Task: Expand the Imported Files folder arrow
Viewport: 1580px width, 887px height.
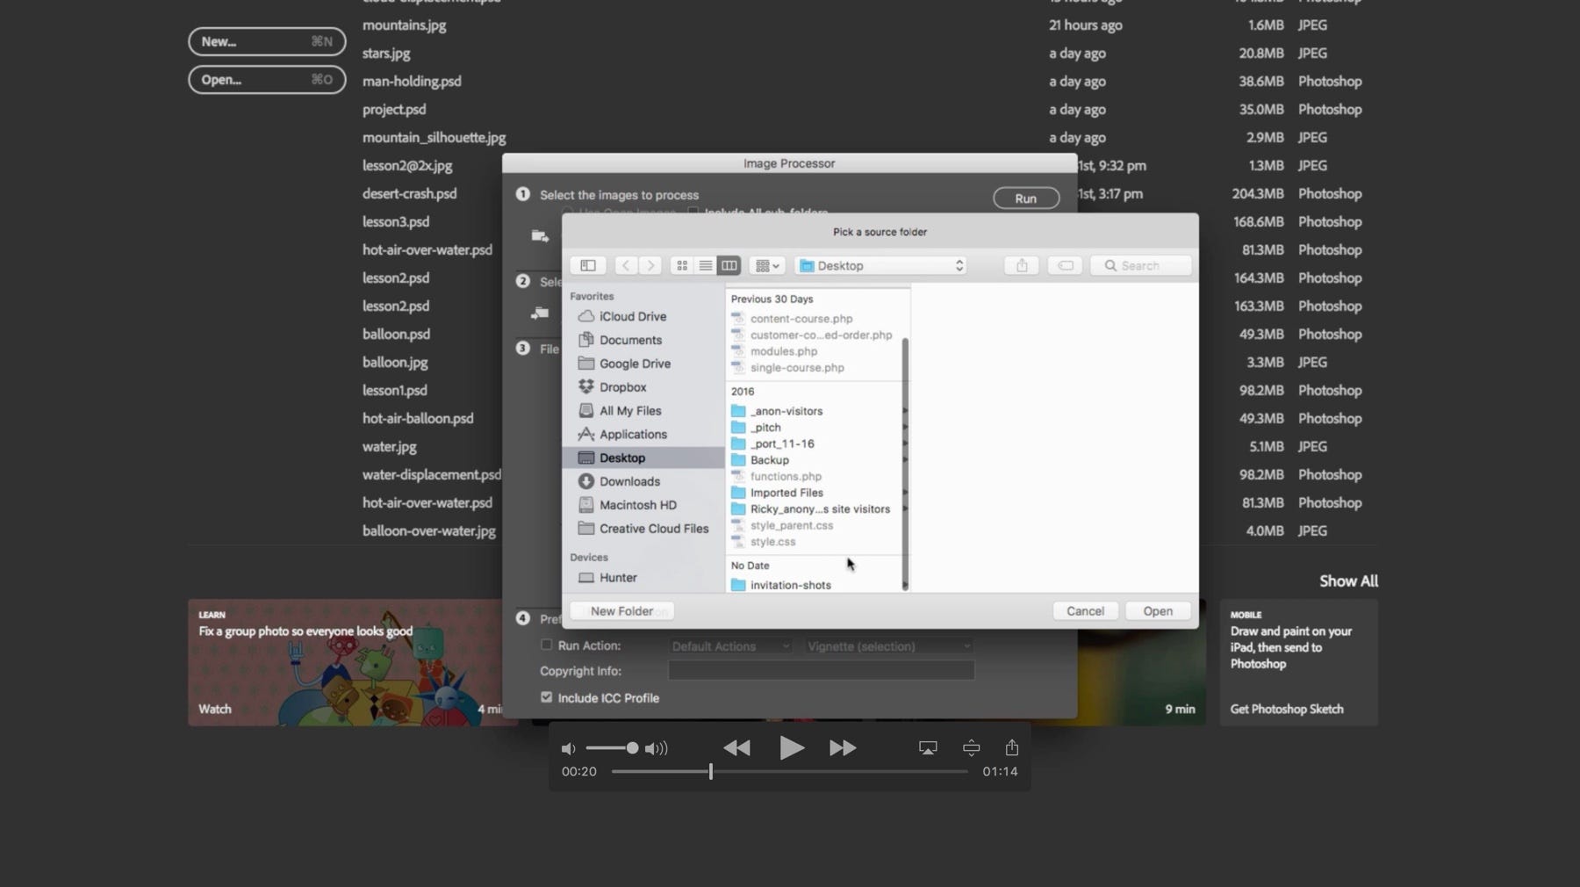Action: coord(904,493)
